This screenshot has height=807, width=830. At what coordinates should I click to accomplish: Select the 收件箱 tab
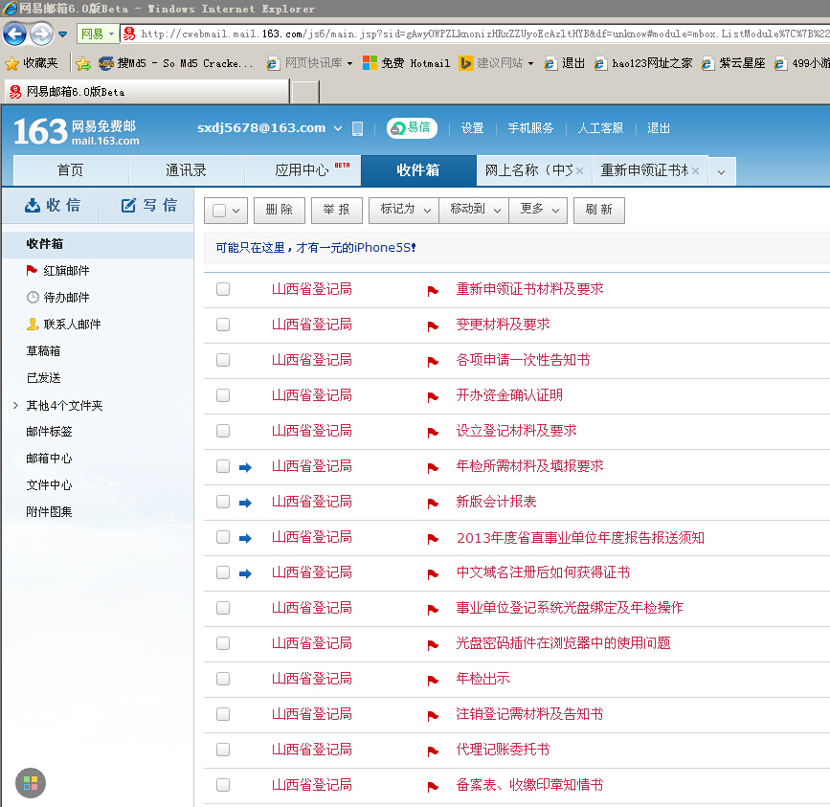coord(418,170)
